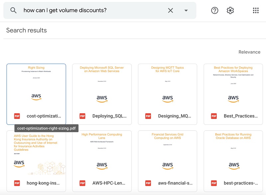Click the PDF icon beside Deploying_SQL...
The image size is (266, 195).
(x=82, y=116)
